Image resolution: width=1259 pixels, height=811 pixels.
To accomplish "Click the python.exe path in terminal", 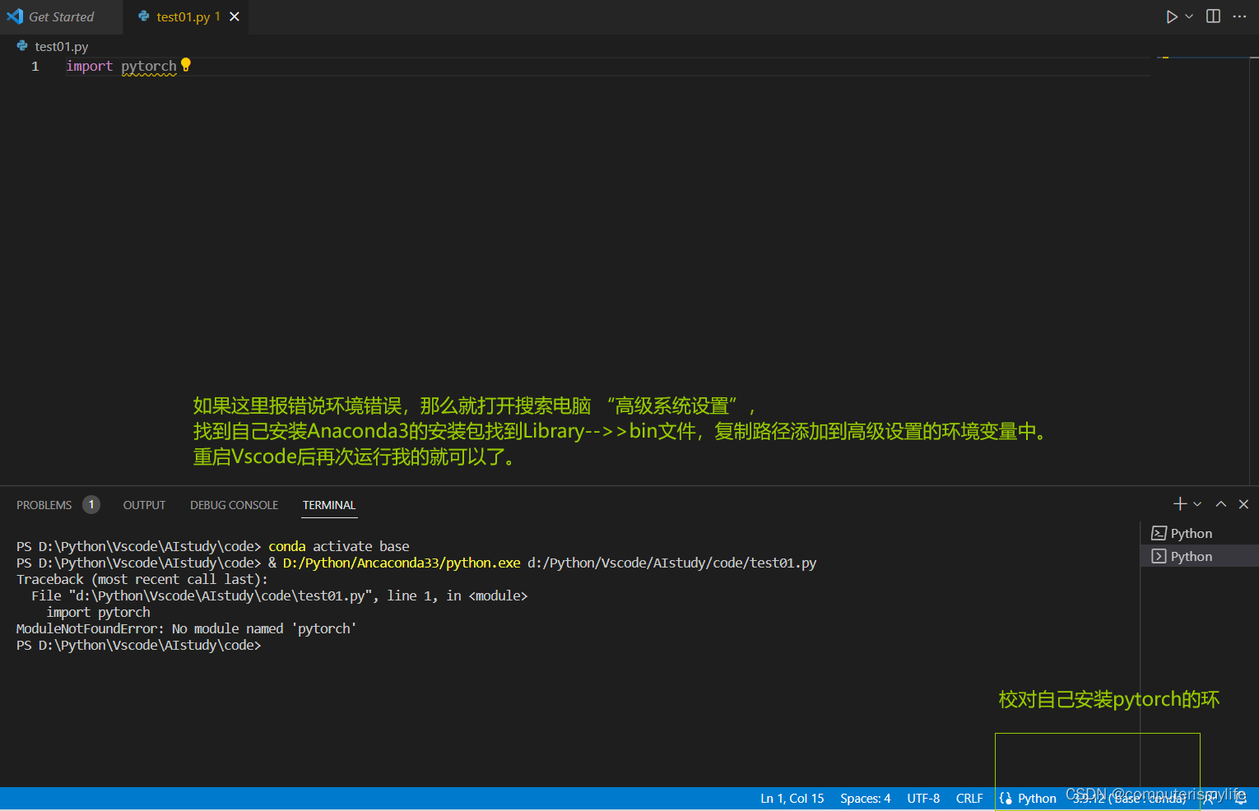I will (x=402, y=563).
